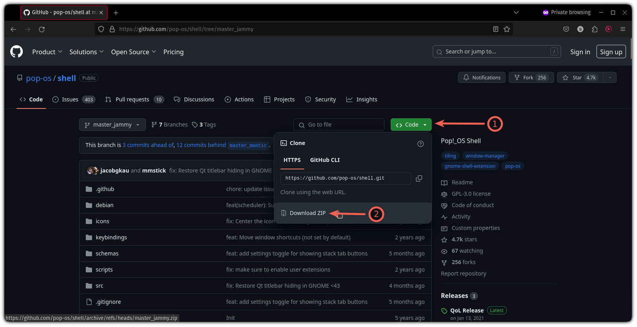Click the Download ZIP file icon

(284, 213)
